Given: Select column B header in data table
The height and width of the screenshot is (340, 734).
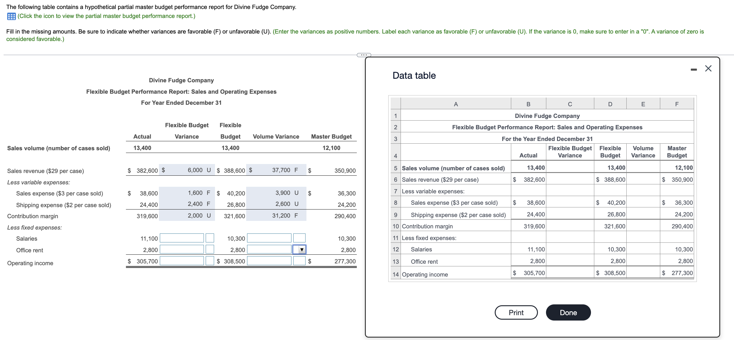Looking at the screenshot, I should coord(528,104).
